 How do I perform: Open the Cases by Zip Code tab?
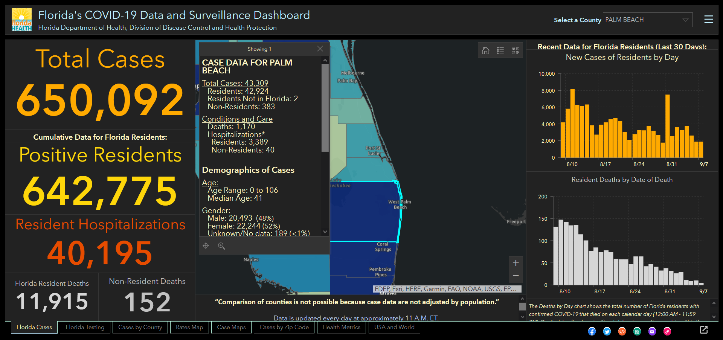[x=284, y=327]
